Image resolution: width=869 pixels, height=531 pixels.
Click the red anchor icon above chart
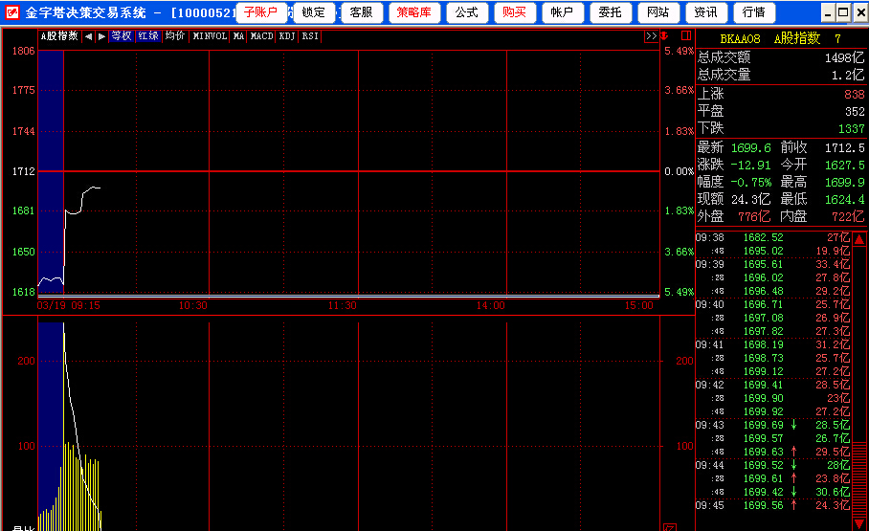point(664,36)
